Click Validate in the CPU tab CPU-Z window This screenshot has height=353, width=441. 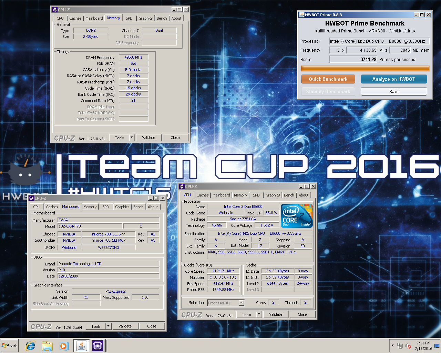pyautogui.click(x=276, y=314)
